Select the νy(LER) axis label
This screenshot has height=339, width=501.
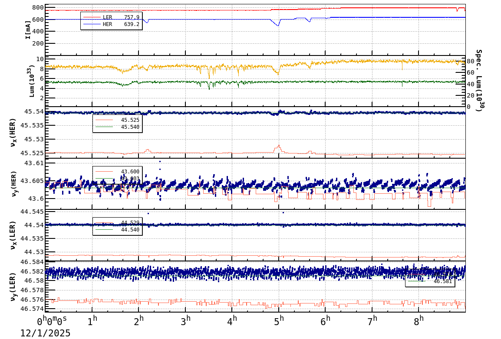point(13,287)
